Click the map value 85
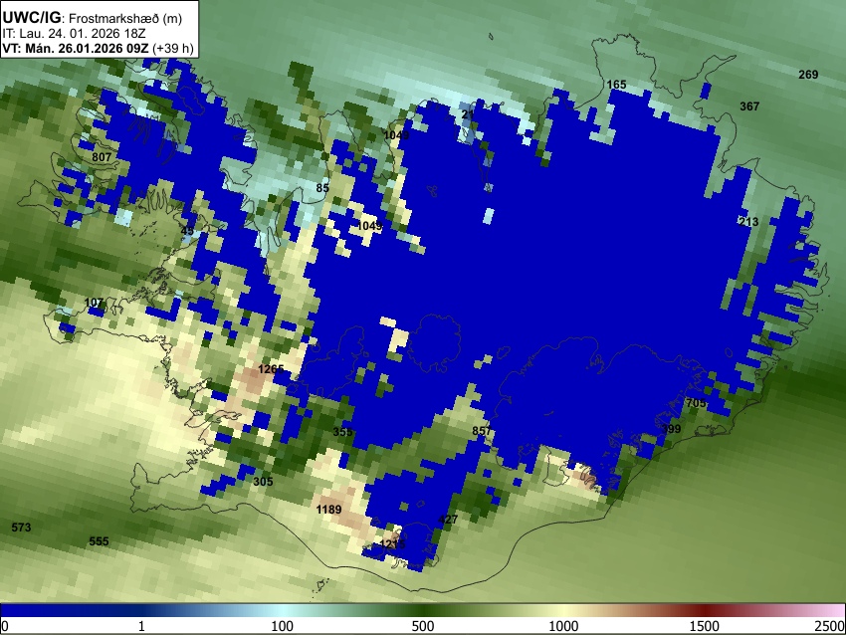846x635 pixels. [322, 188]
